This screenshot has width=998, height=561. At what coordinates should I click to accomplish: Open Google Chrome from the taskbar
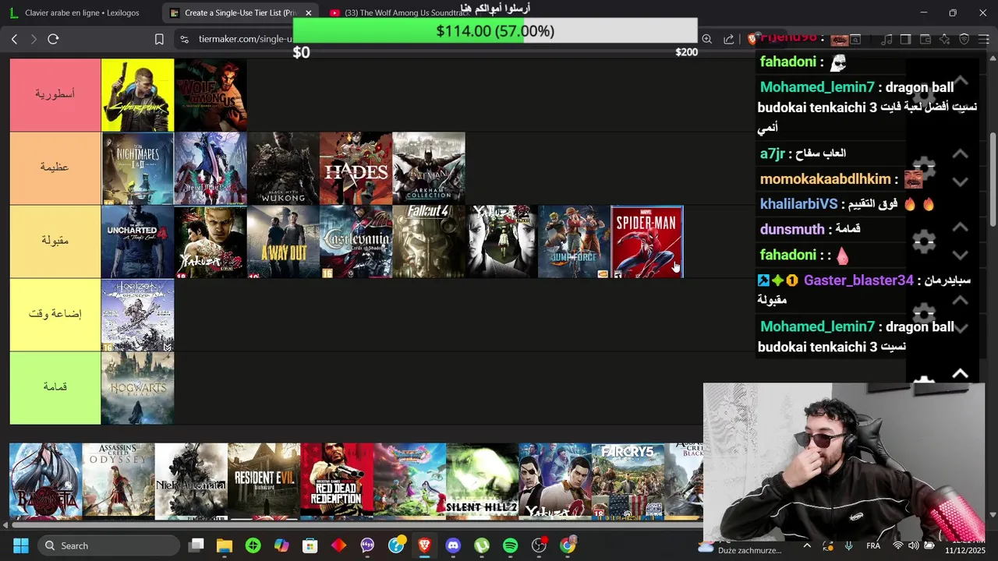(568, 545)
